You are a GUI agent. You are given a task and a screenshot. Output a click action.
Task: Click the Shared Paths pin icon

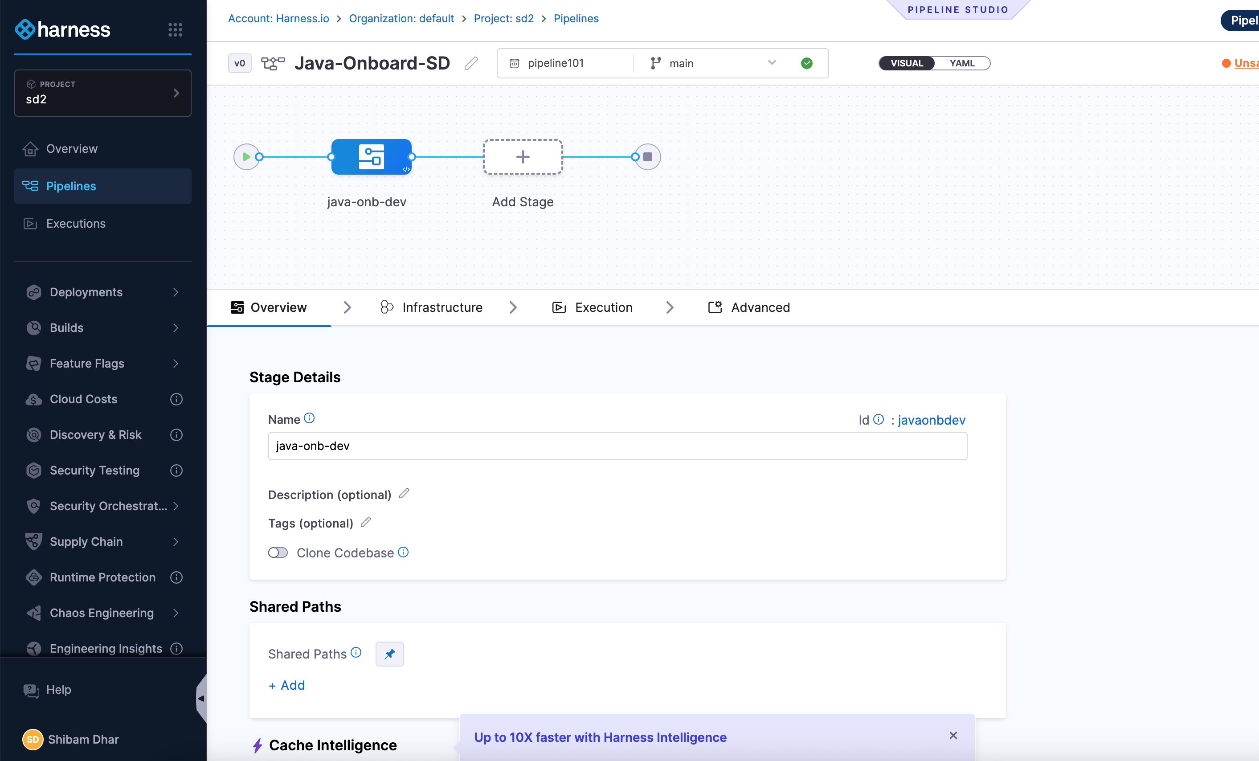pyautogui.click(x=389, y=654)
